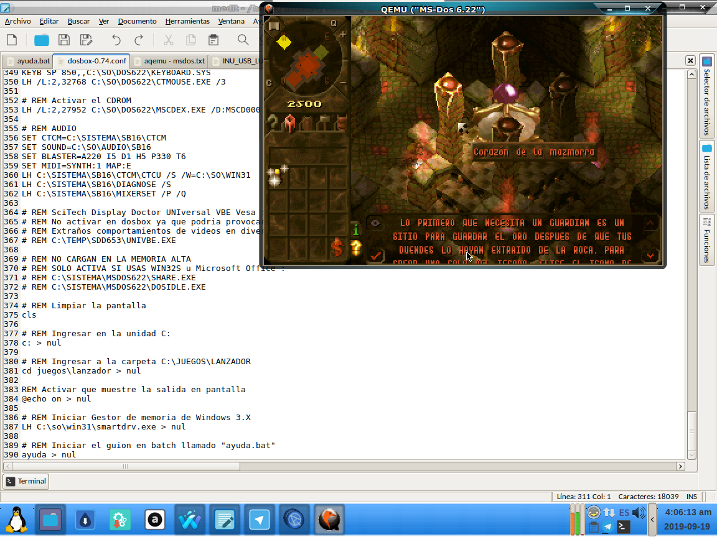Click the eye icon in message panel

pos(375,223)
